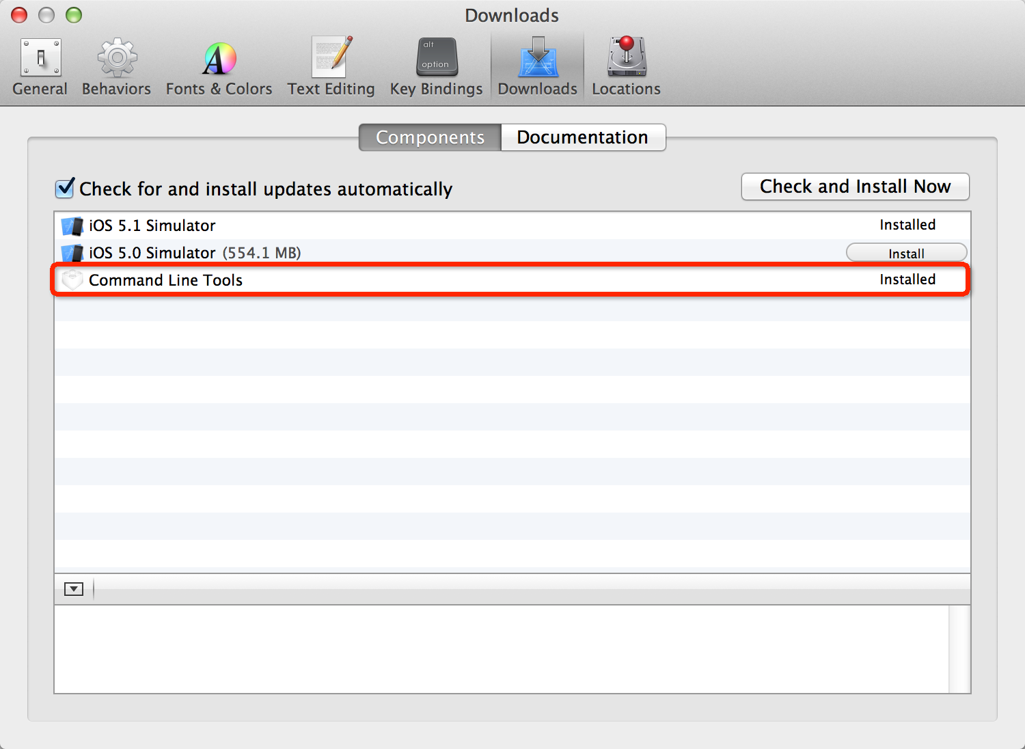Click the iOS 5.1 Simulator package icon
1025x749 pixels.
coord(73,226)
